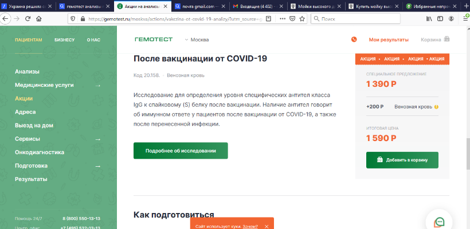The width and height of the screenshot is (470, 229).
Task: Click the Gemotest logo
Action: 152,40
